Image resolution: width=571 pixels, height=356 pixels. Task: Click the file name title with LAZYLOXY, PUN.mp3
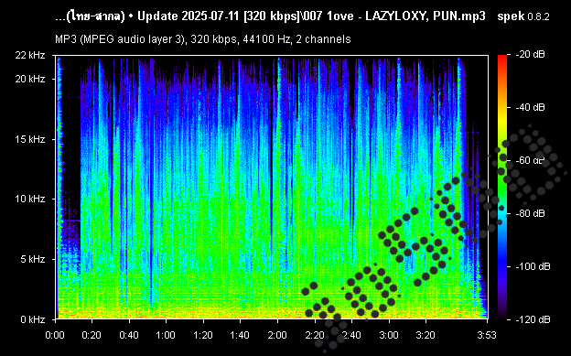(270, 16)
